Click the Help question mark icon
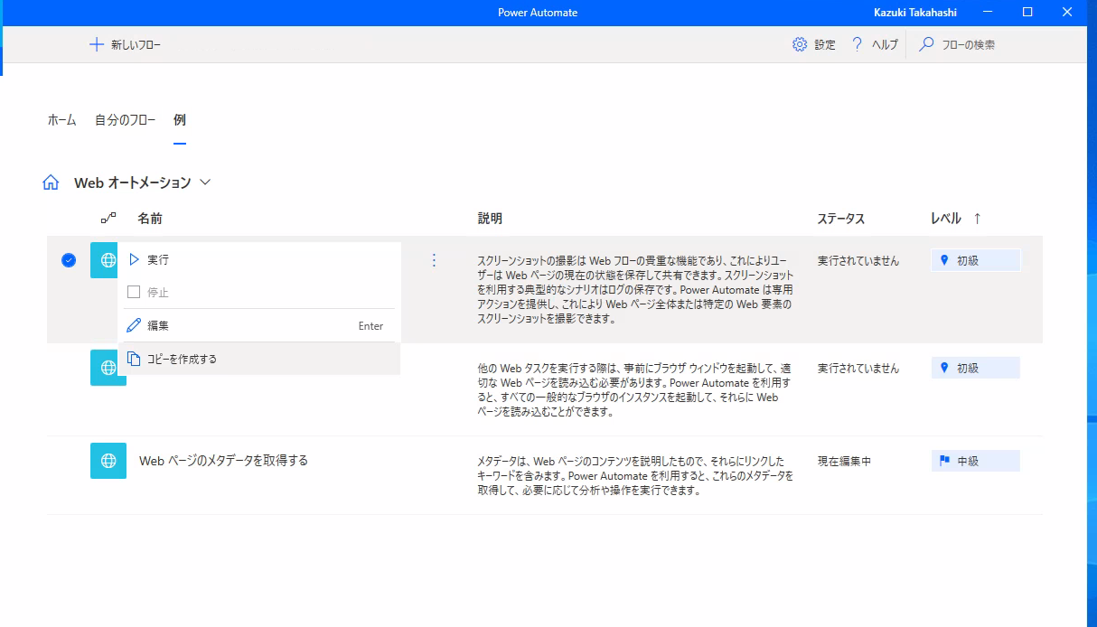Image resolution: width=1097 pixels, height=627 pixels. pyautogui.click(x=857, y=42)
